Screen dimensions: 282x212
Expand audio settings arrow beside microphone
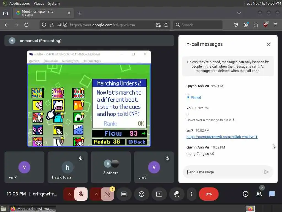(70, 194)
